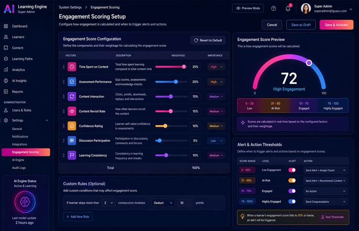359x231 pixels.
Task: Click the 25% weightage field
Action: pos(196,67)
